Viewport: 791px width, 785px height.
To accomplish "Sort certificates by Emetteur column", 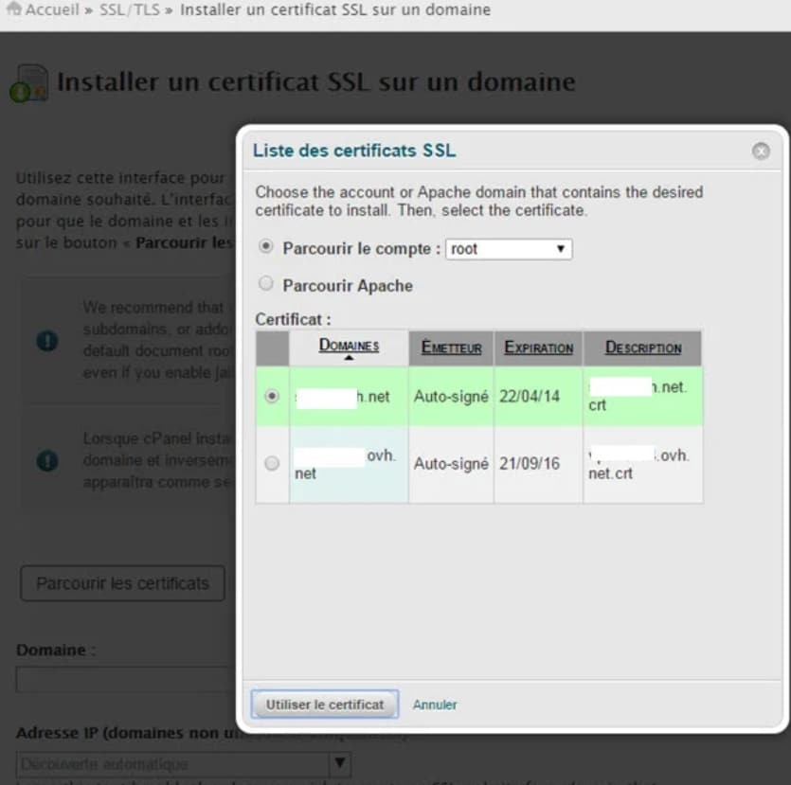I will (x=451, y=348).
